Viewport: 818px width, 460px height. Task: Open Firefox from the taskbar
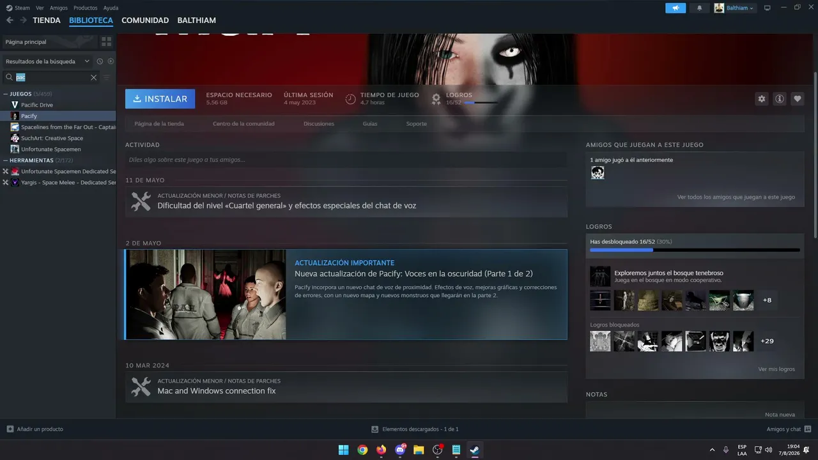[x=382, y=450]
